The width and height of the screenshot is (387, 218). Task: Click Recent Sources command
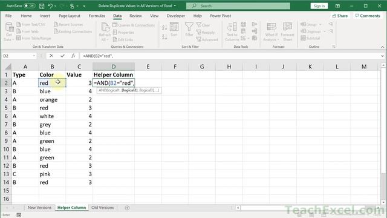(68, 24)
